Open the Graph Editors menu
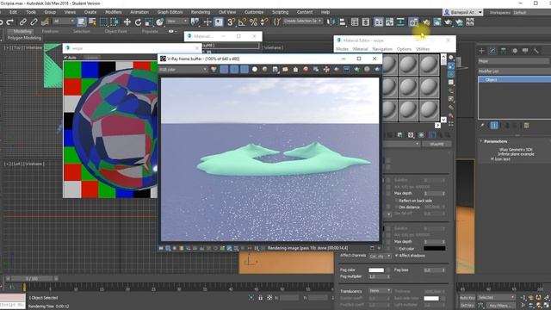 (x=170, y=12)
